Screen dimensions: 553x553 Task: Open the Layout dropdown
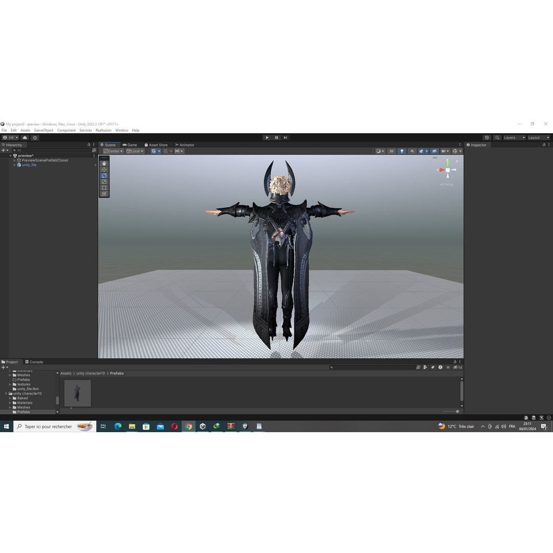coord(539,138)
